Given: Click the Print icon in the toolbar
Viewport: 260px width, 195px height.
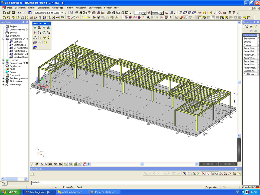Looking at the screenshot, I should pos(109,13).
